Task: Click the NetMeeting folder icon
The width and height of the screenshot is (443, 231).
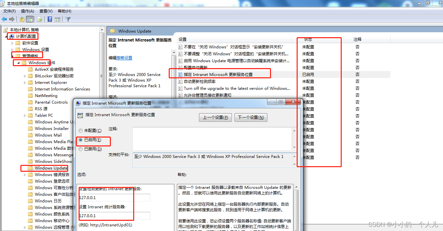Action: (31, 95)
